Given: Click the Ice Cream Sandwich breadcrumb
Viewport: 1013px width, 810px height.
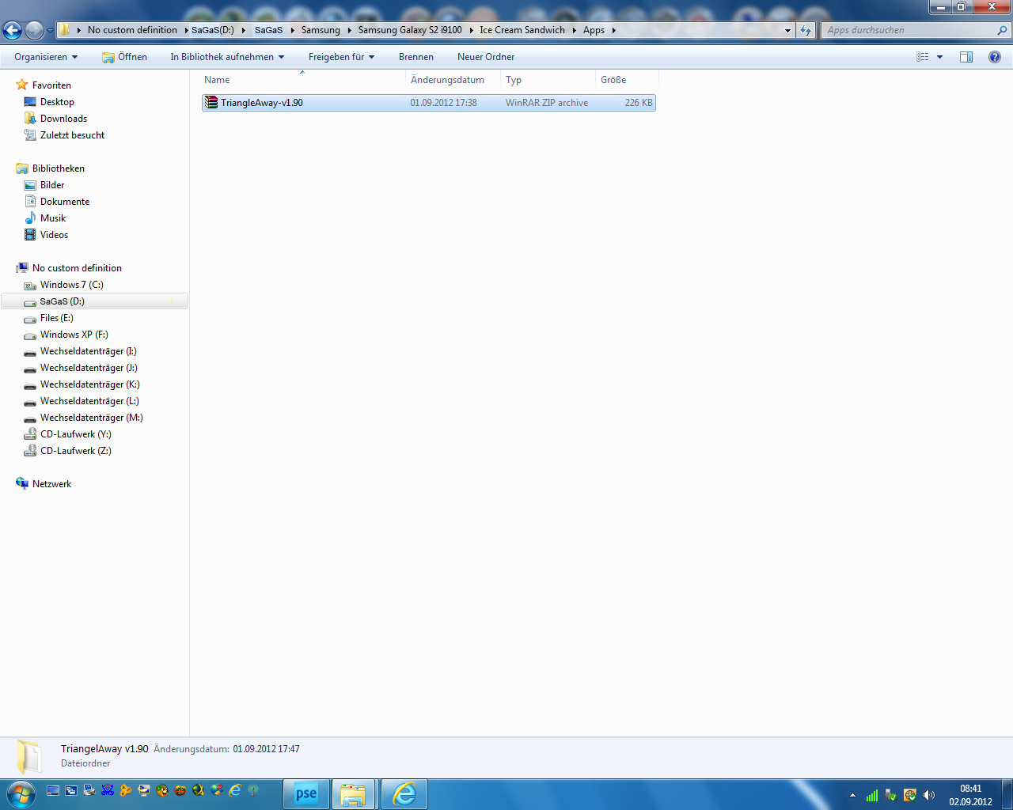Looking at the screenshot, I should [522, 30].
